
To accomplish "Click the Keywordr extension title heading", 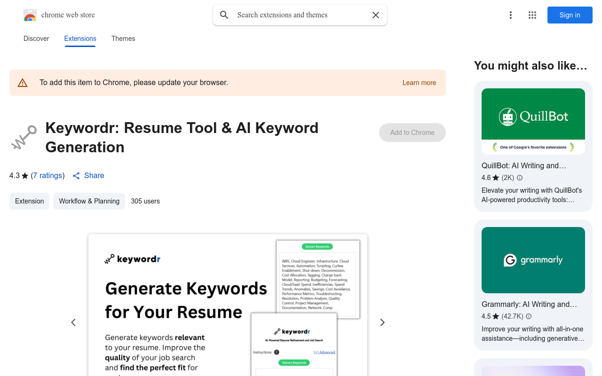I will pos(182,137).
